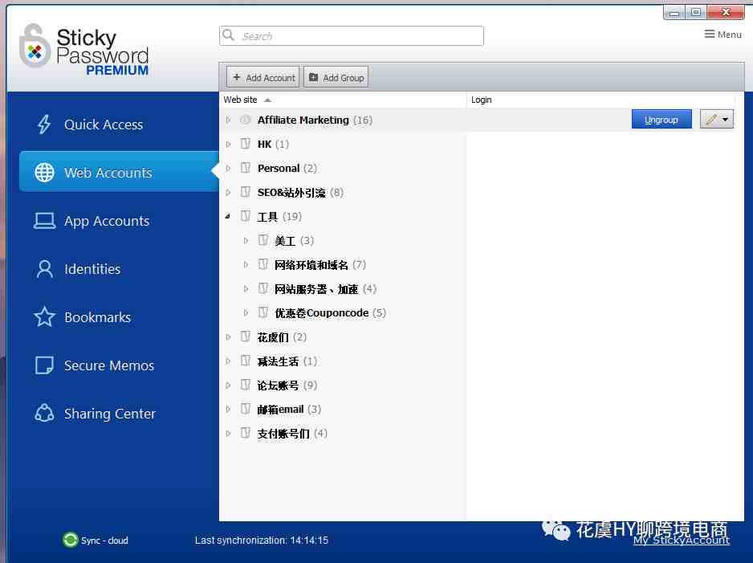Screen dimensions: 753x563
Task: Click the Personal group folder icon
Action: (246, 168)
